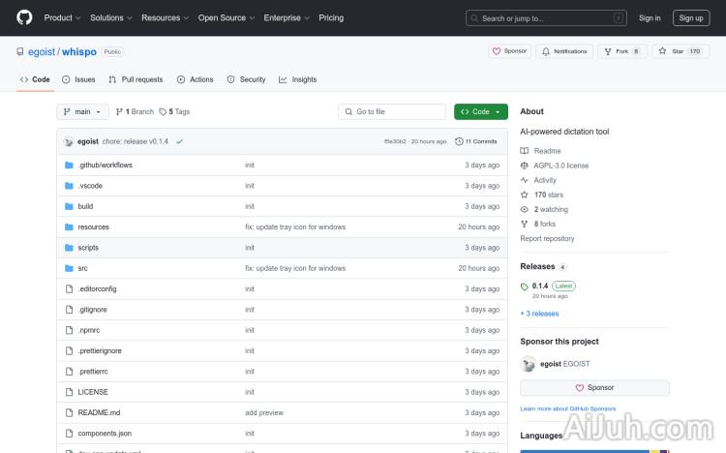Open the scripts folder
The image size is (726, 453).
88,248
